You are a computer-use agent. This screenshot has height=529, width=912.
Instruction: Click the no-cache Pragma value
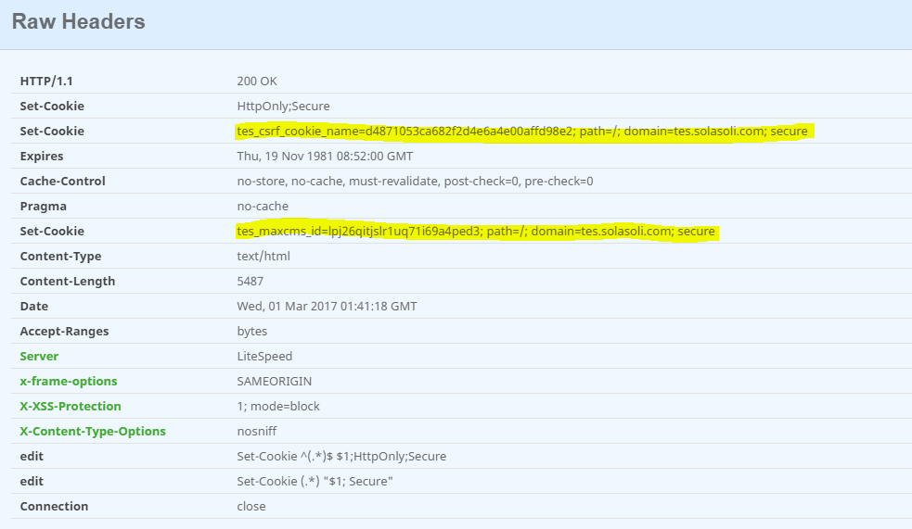pos(263,207)
